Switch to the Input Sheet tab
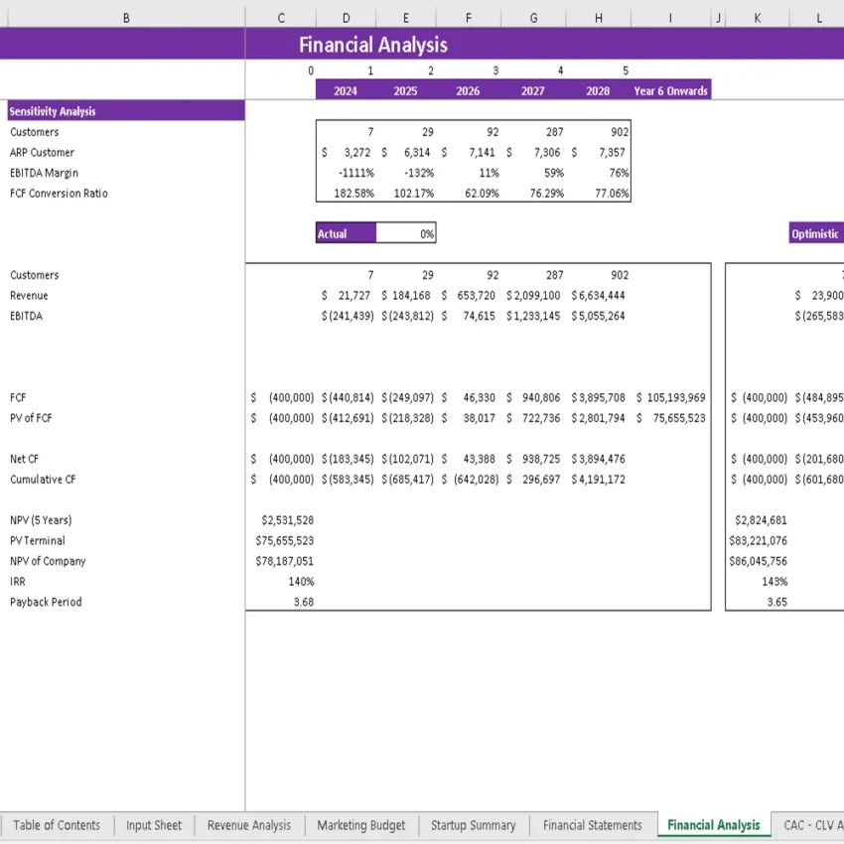 153,825
